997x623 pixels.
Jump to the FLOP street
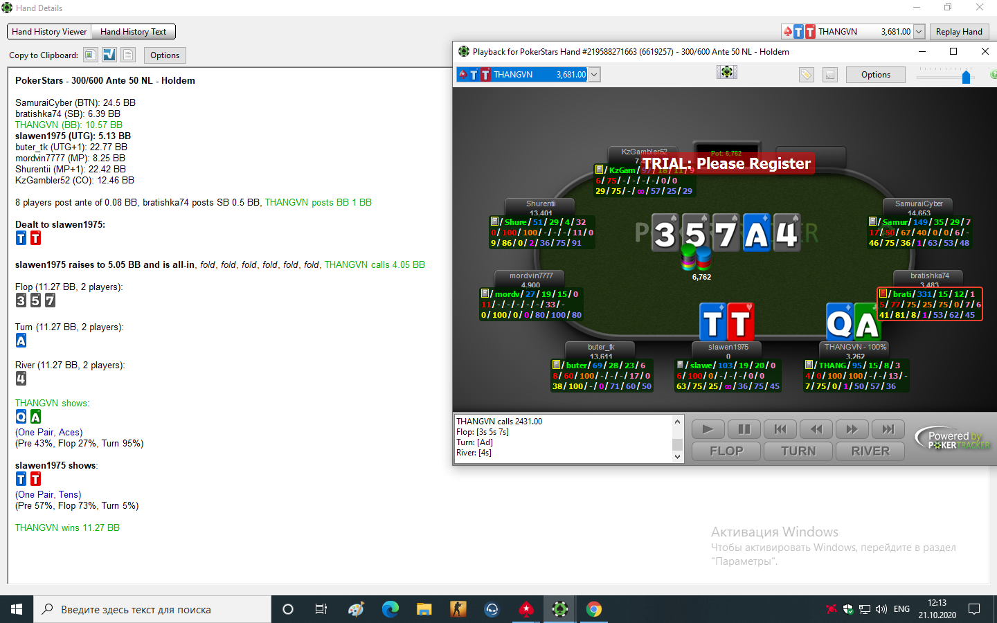726,451
